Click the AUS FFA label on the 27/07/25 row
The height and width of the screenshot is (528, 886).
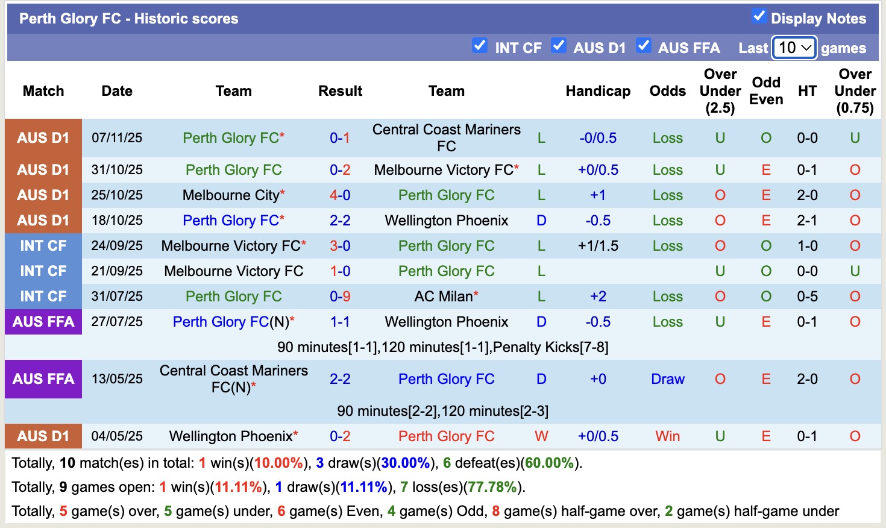coord(43,321)
